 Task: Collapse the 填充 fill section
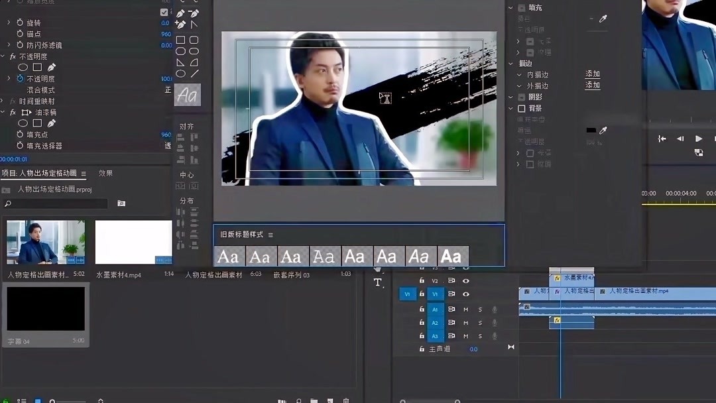point(509,7)
